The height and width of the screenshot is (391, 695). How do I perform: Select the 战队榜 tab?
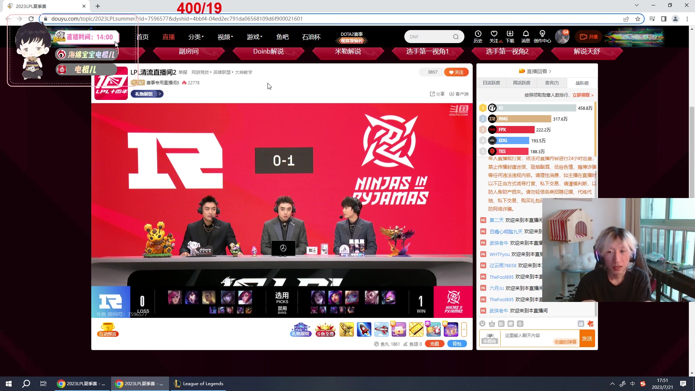582,83
